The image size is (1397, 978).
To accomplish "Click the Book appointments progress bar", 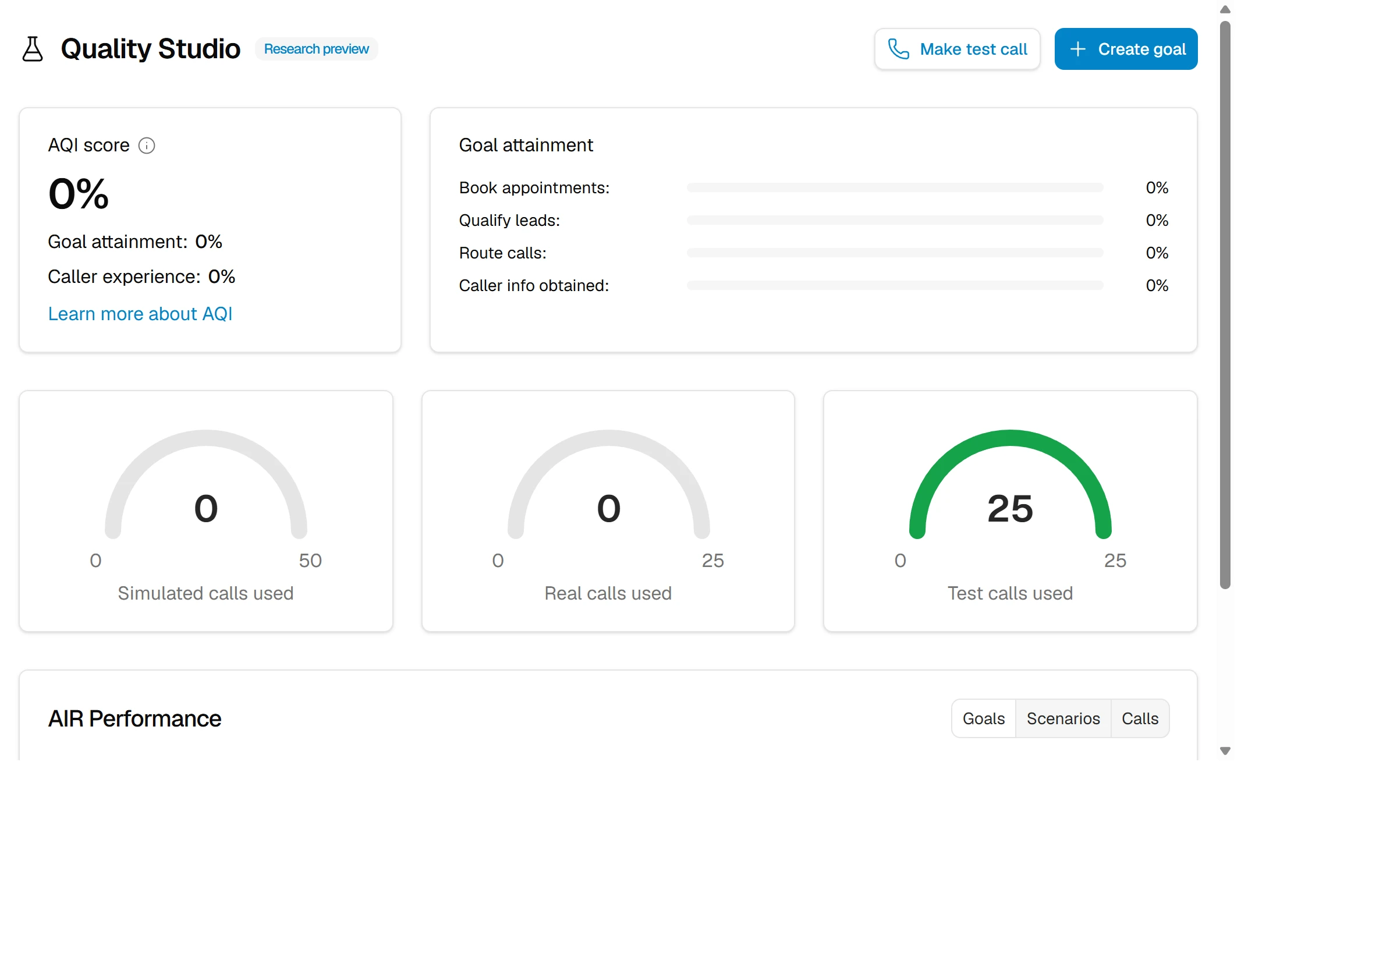I will click(x=895, y=187).
